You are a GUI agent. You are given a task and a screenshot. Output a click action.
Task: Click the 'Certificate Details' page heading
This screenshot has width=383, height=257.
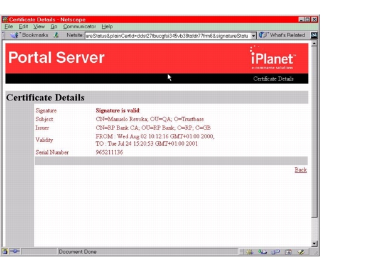[x=45, y=97]
